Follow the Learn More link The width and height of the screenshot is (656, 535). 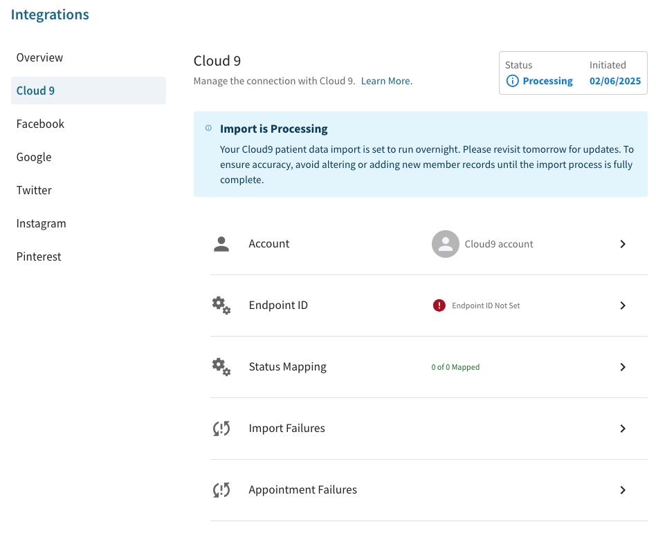pos(387,81)
